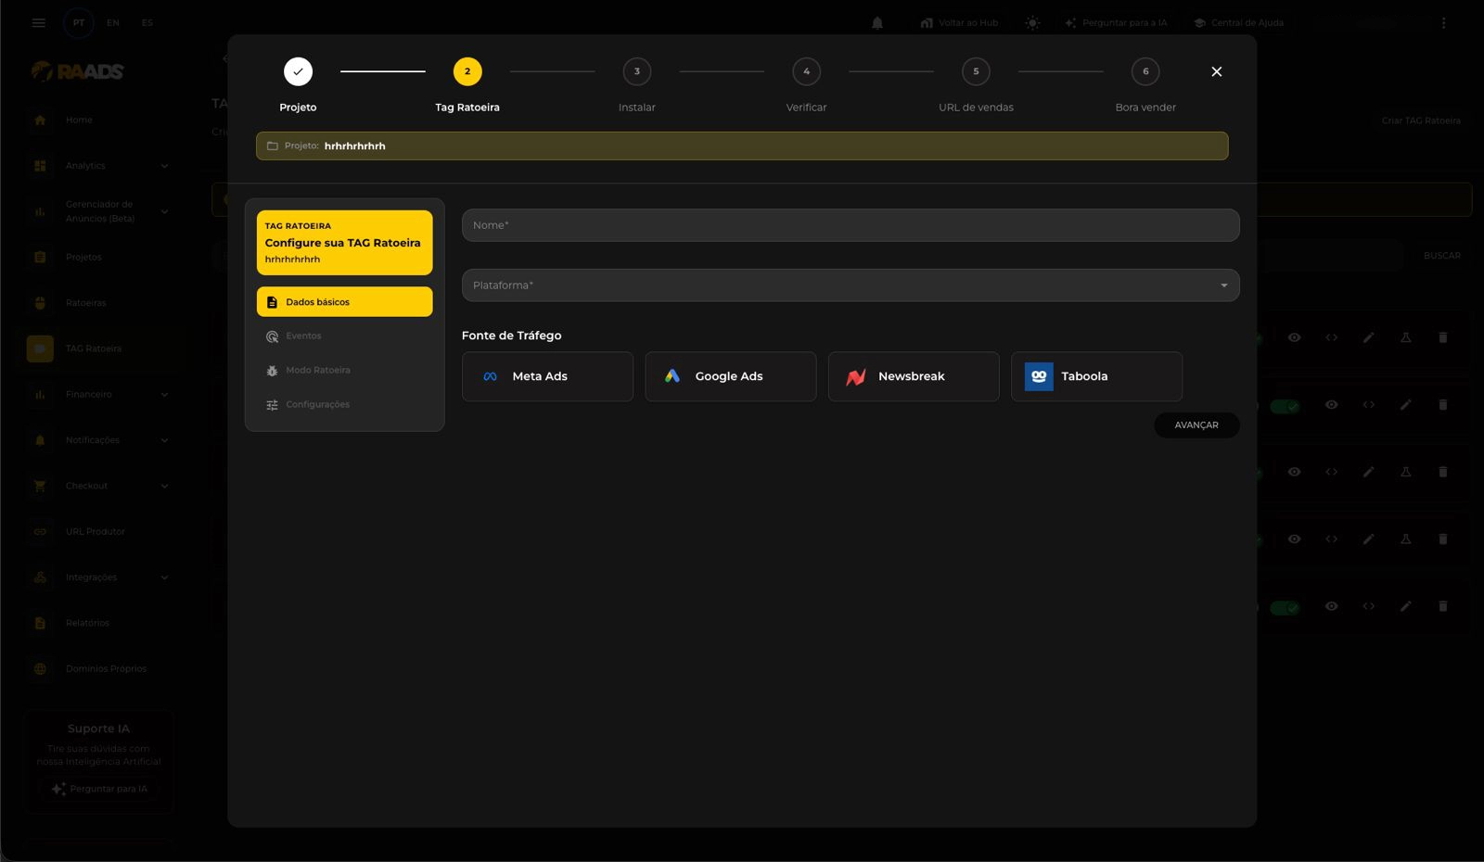Viewport: 1484px width, 862px height.
Task: Click the pencil edit icon in the last list row
Action: (x=1405, y=606)
